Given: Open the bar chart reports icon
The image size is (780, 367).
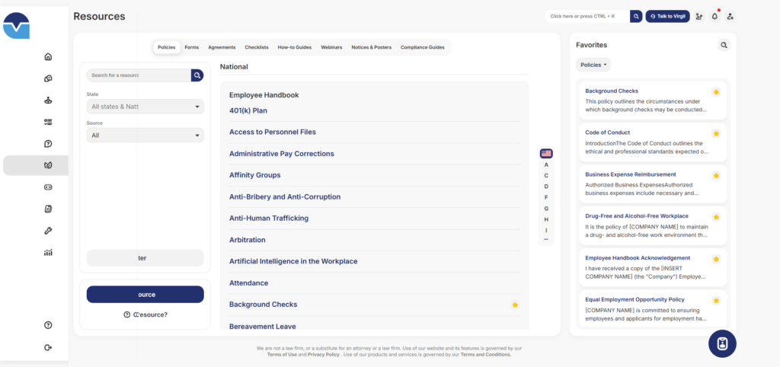Looking at the screenshot, I should pos(48,253).
